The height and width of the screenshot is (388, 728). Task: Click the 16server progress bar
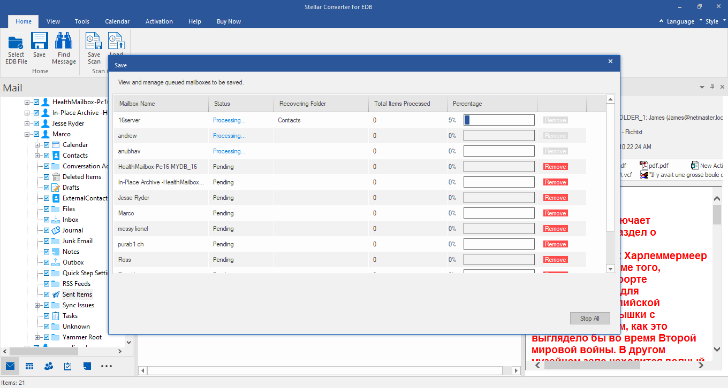pyautogui.click(x=499, y=120)
